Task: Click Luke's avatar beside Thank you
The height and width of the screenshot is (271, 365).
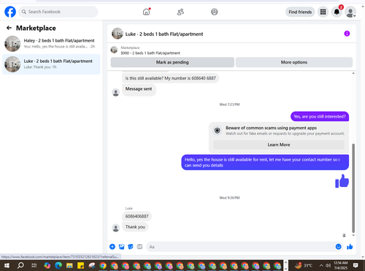Action: click(116, 228)
